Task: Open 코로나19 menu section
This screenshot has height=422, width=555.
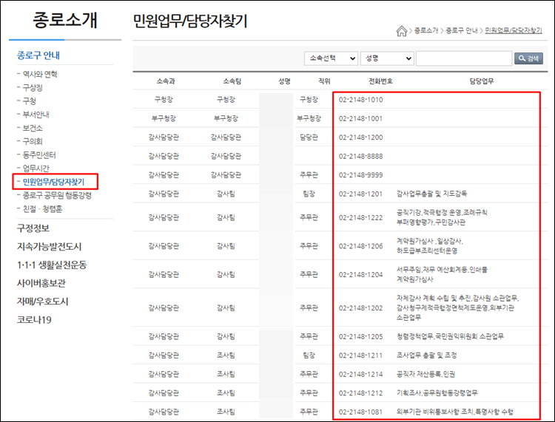Action: (34, 320)
